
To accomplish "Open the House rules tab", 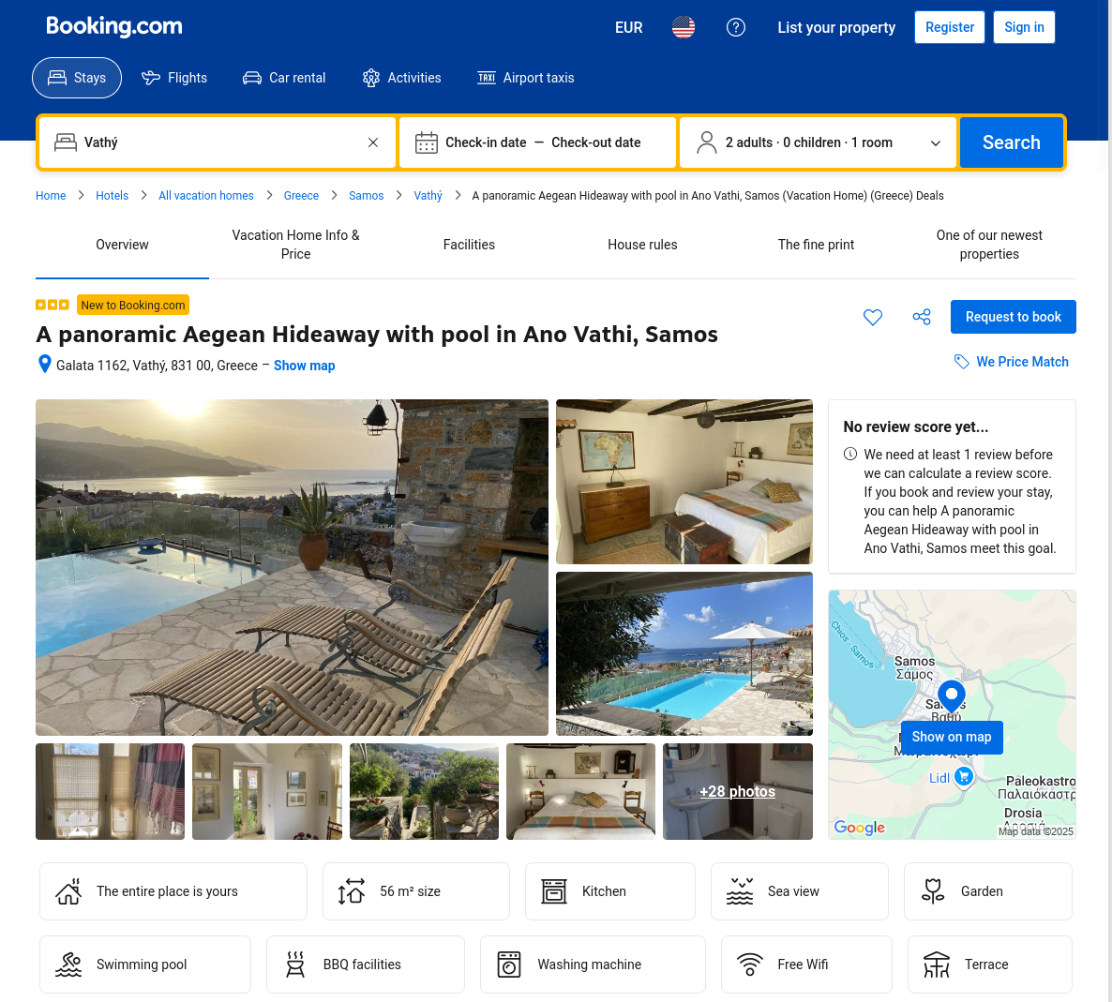I will pos(642,245).
